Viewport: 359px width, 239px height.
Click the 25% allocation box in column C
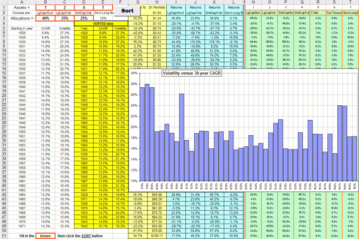[x=65, y=18]
